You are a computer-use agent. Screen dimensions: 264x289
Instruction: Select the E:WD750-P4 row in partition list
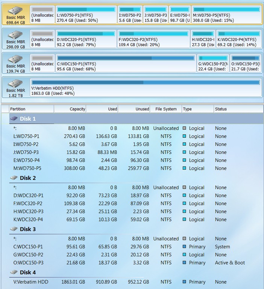coord(137,160)
